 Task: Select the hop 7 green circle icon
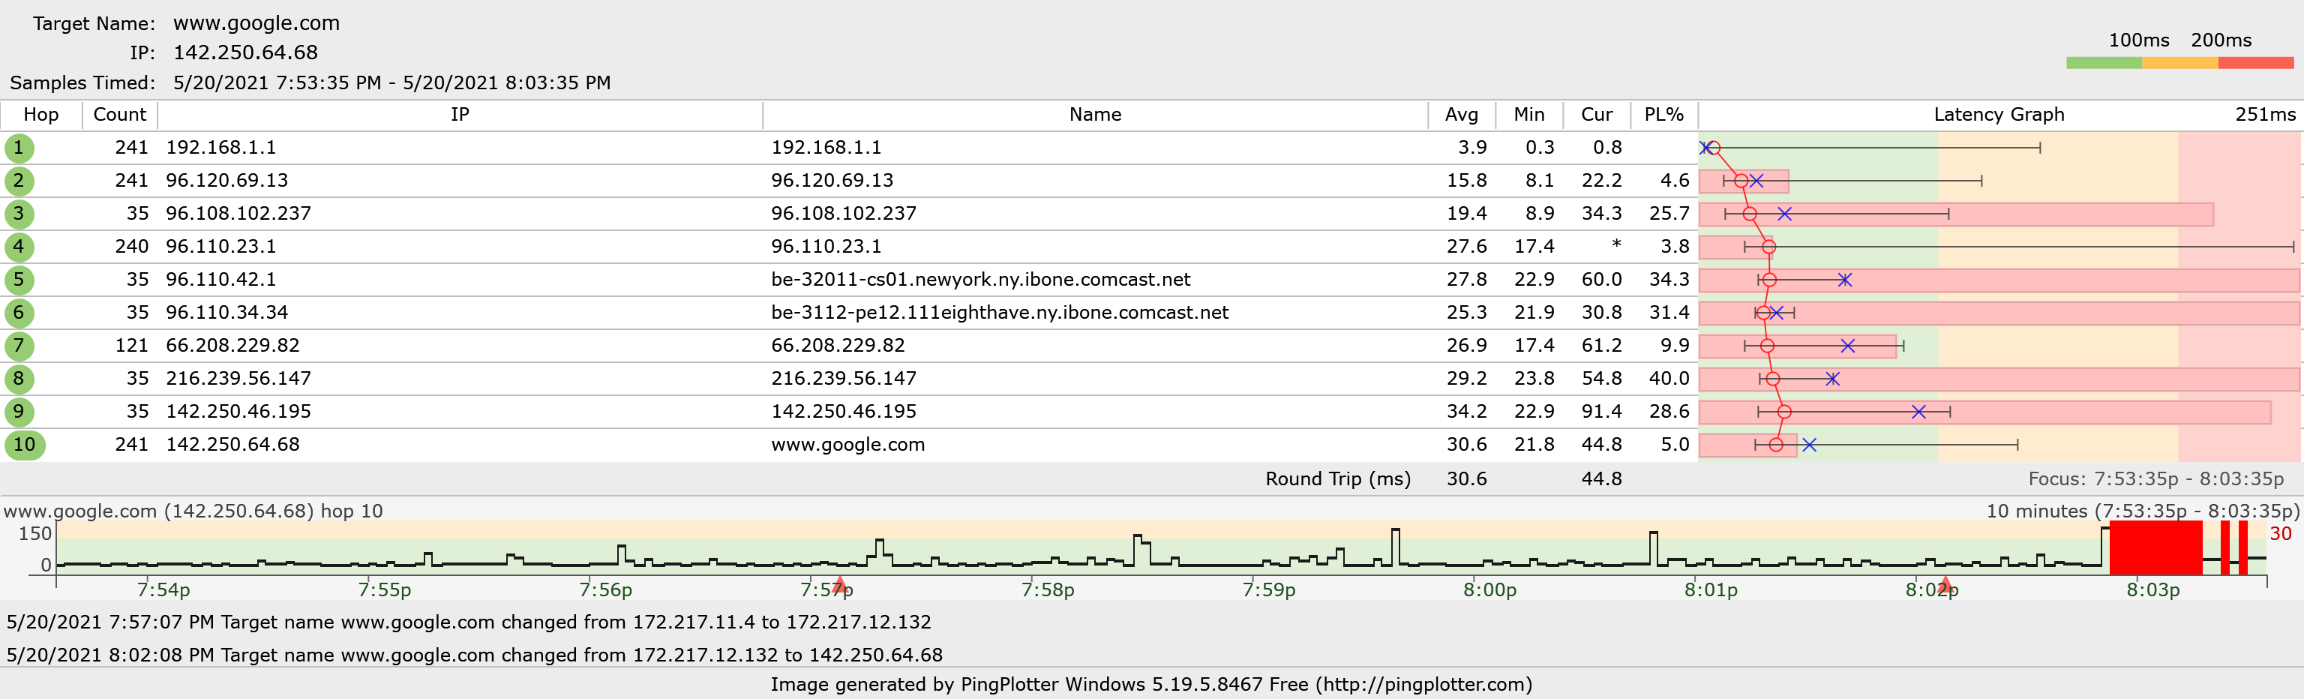click(x=19, y=346)
